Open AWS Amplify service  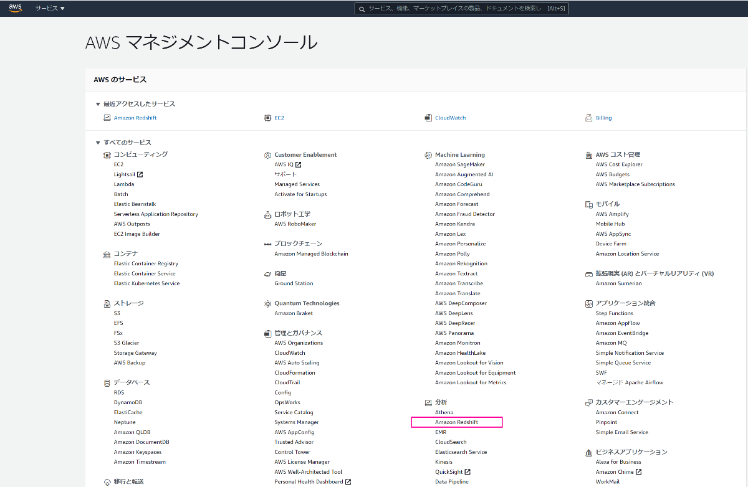coord(612,214)
